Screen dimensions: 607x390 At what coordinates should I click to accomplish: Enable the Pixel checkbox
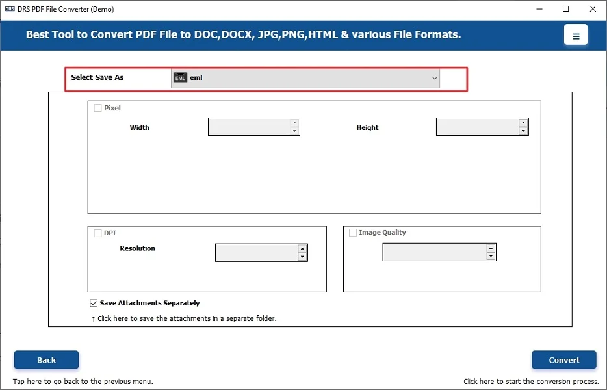coord(98,109)
